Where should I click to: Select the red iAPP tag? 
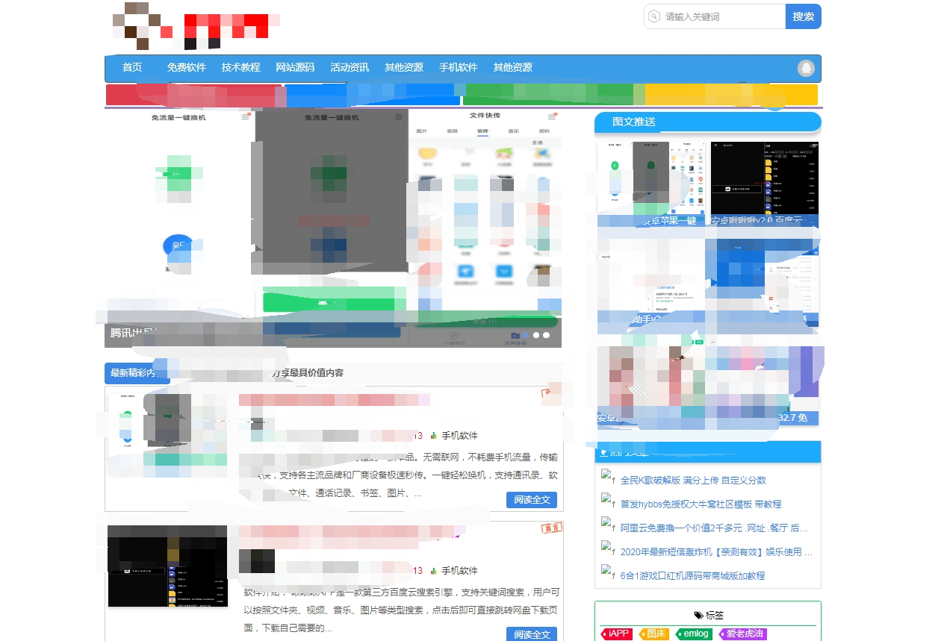[x=617, y=634]
